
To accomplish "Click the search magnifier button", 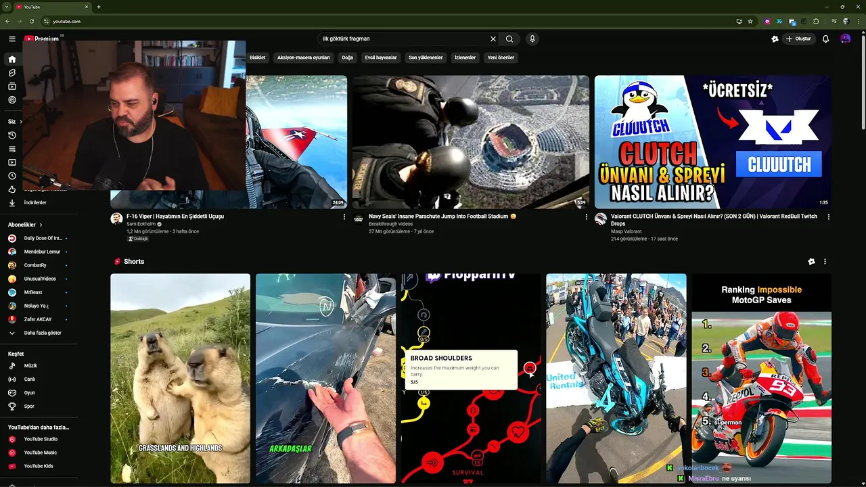I will [x=509, y=39].
